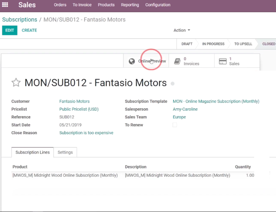
Task: Open the apps grid menu icon
Action: [5, 4]
